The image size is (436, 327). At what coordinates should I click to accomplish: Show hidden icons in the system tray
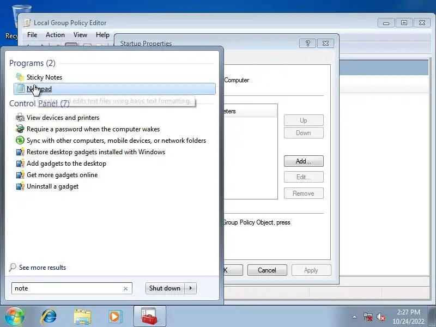355,317
